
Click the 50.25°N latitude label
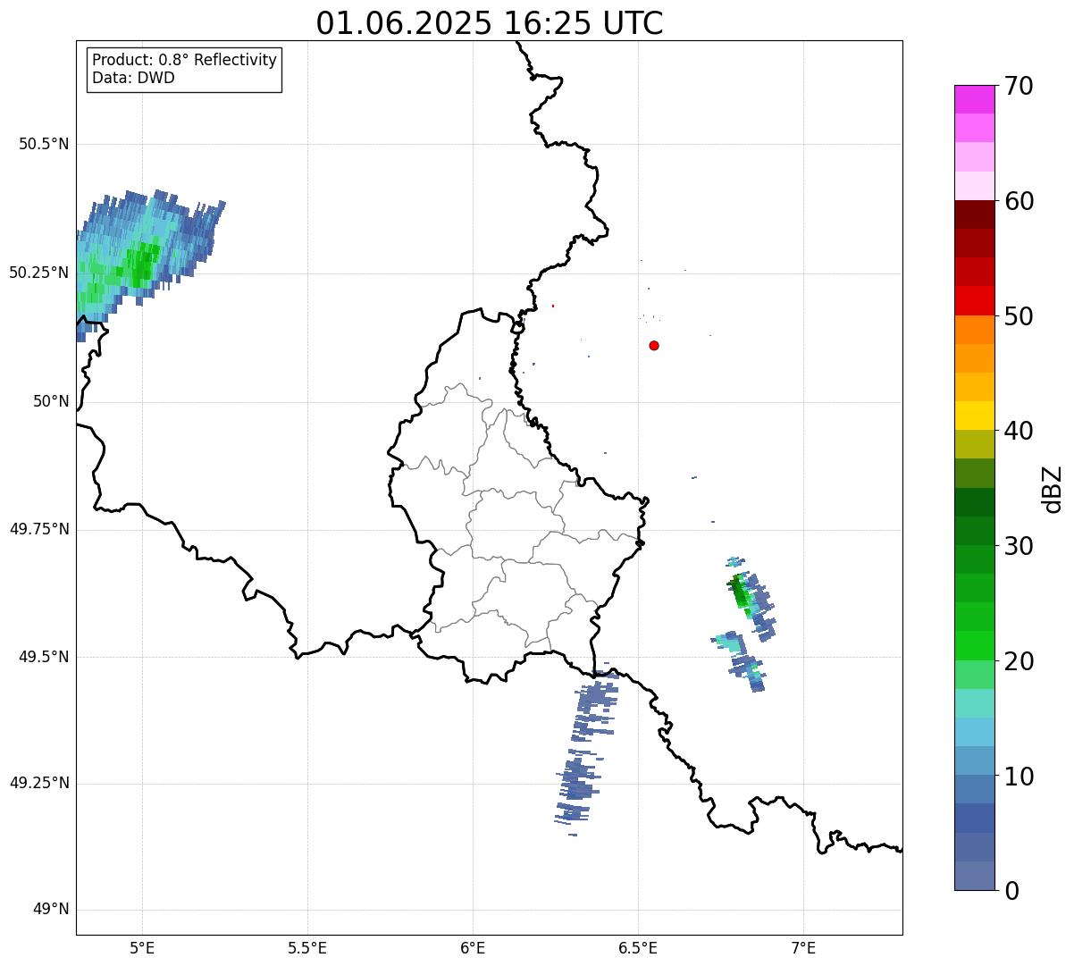[39, 273]
